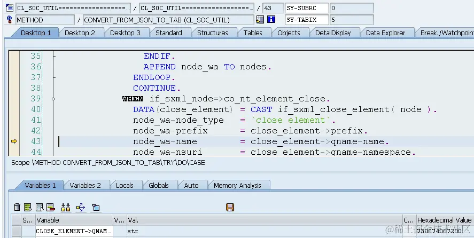This screenshot has width=474, height=238.
Task: Click the trash icon in variables toolbar
Action: pyautogui.click(x=17, y=207)
